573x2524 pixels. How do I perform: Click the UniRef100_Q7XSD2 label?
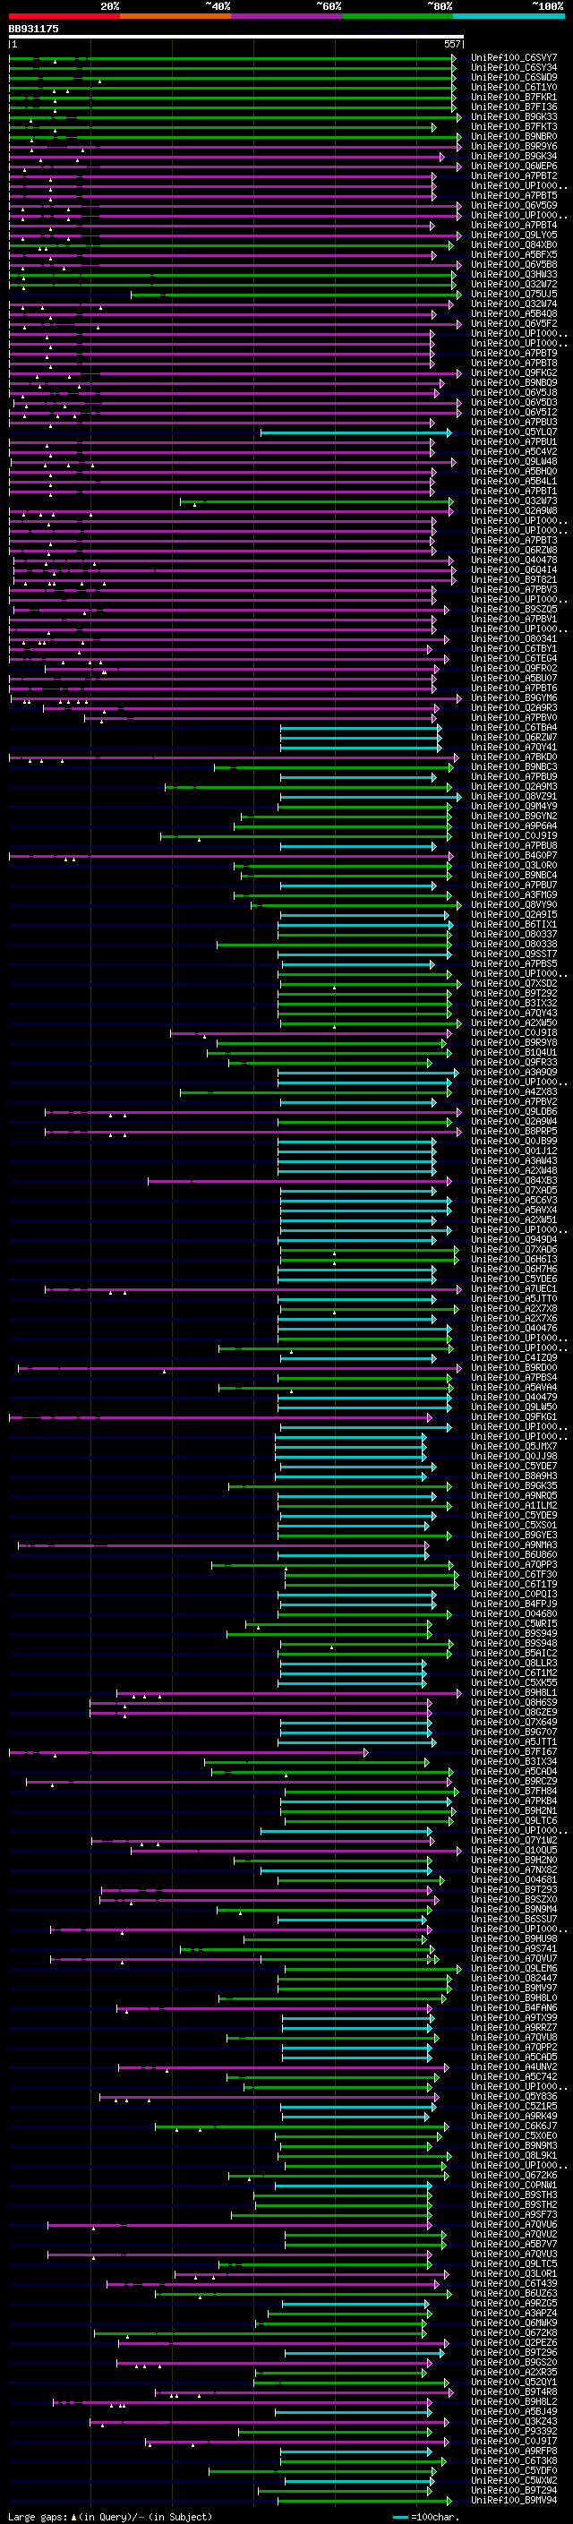(513, 983)
